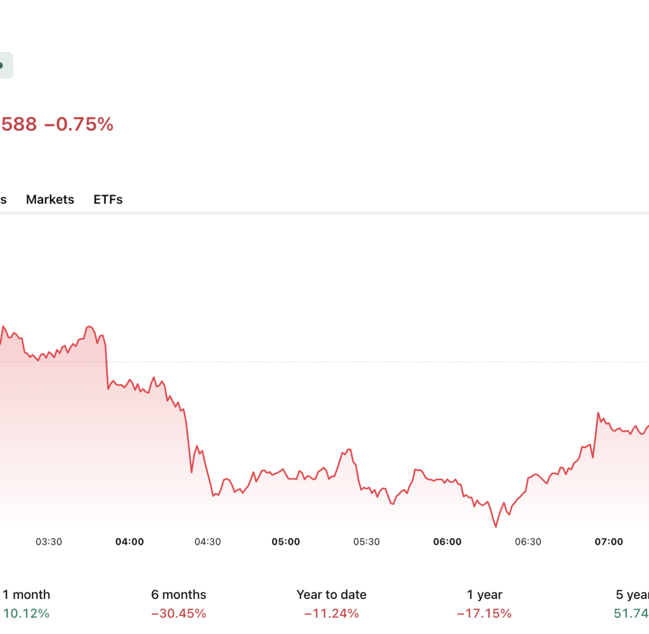Select the 06:30 mark on time axis
649x634 pixels.
click(528, 542)
